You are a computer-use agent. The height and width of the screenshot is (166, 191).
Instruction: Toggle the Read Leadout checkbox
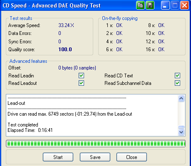click(x=81, y=83)
